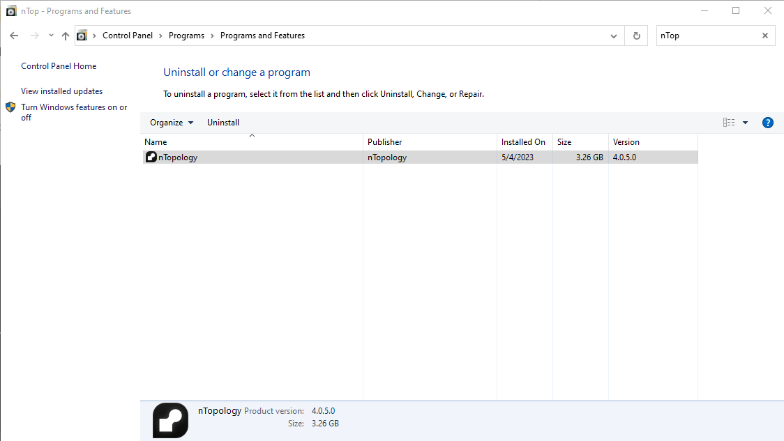Open Programs breadcrumb

[x=186, y=36]
